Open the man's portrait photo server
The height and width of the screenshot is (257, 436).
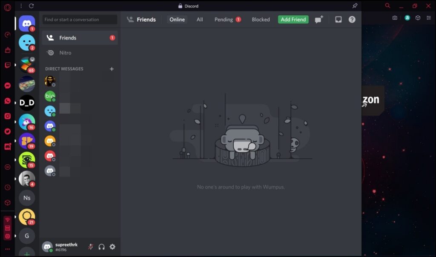tap(27, 179)
